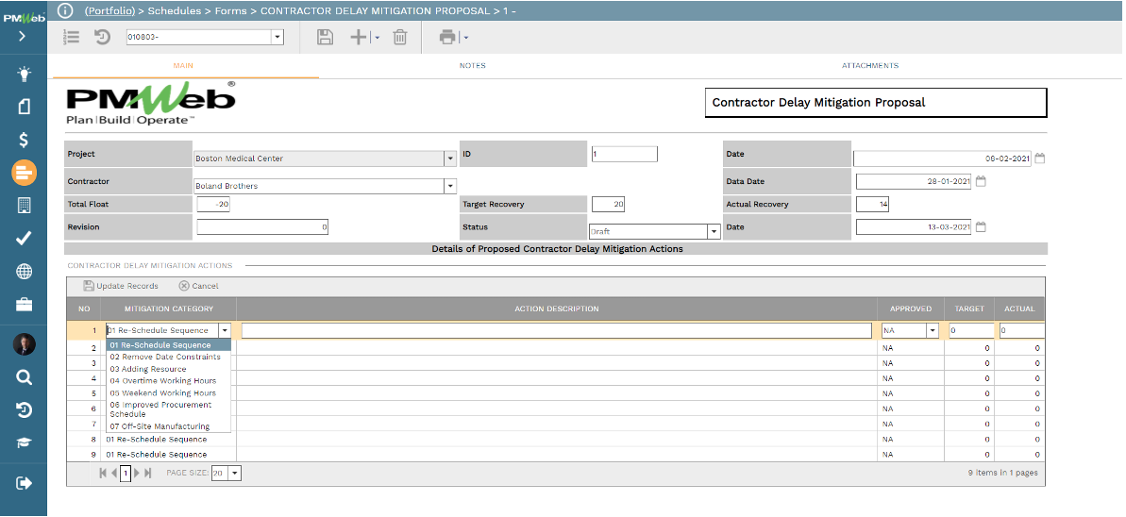Select 02 Remove Date Constraints option
This screenshot has height=517, width=1126.
169,357
